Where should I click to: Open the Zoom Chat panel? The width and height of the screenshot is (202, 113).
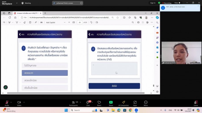click(x=88, y=103)
